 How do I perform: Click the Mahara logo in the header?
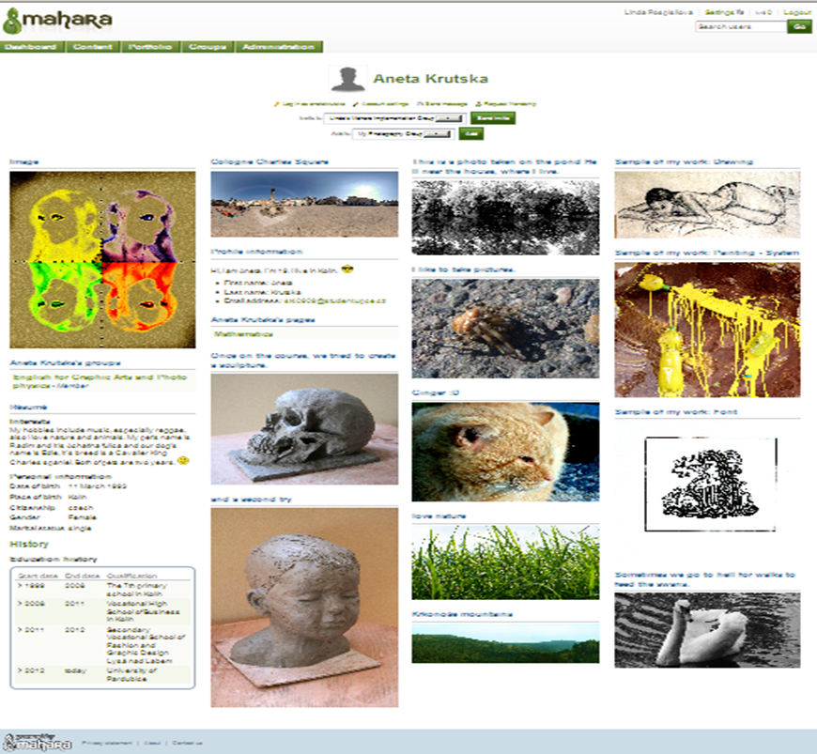[x=58, y=19]
